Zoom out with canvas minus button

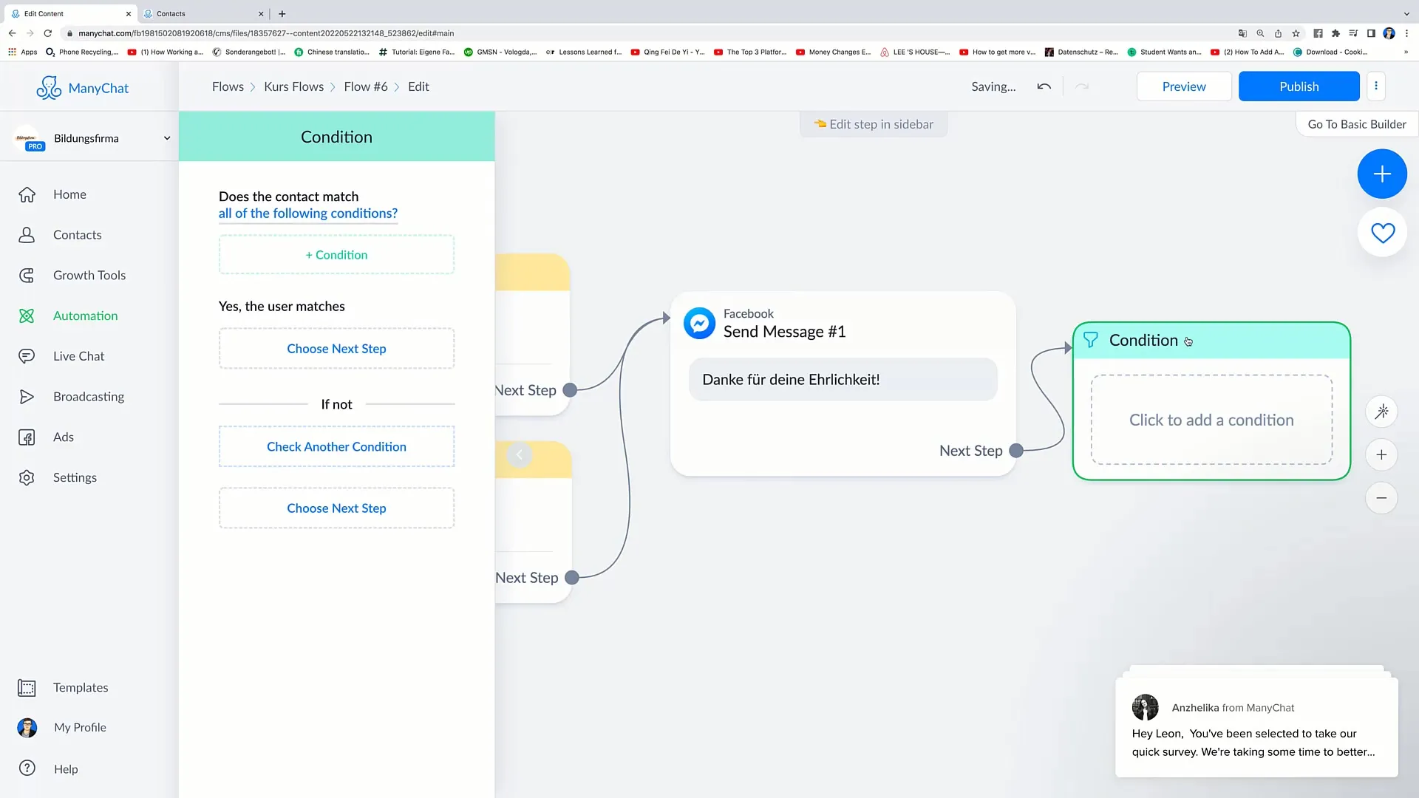tap(1381, 498)
